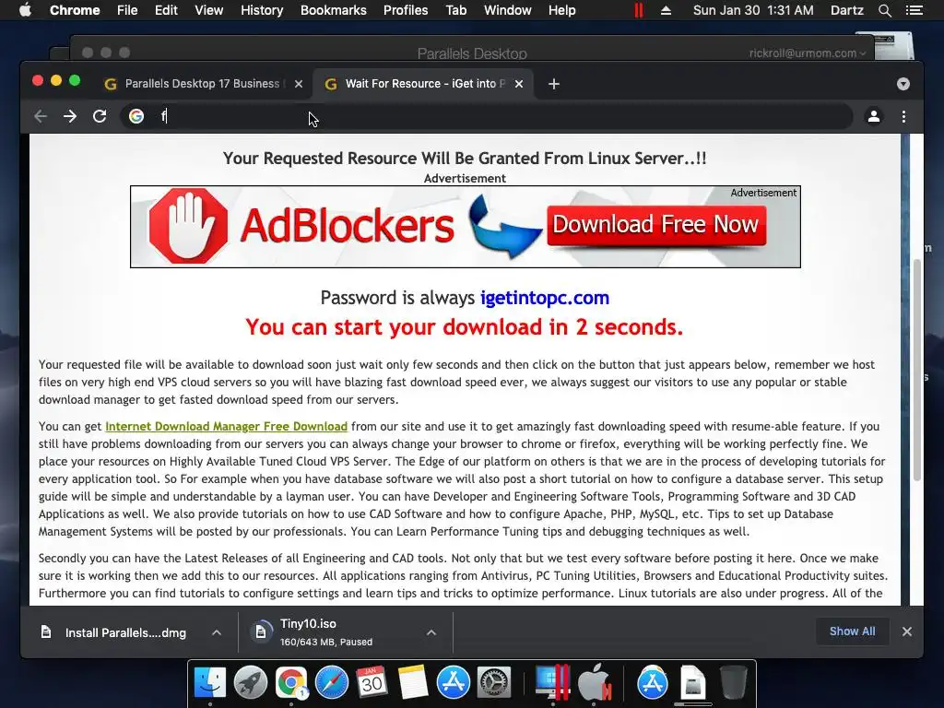The height and width of the screenshot is (708, 944).
Task: Click the AdBlockers stop-hand logo
Action: [x=188, y=227]
